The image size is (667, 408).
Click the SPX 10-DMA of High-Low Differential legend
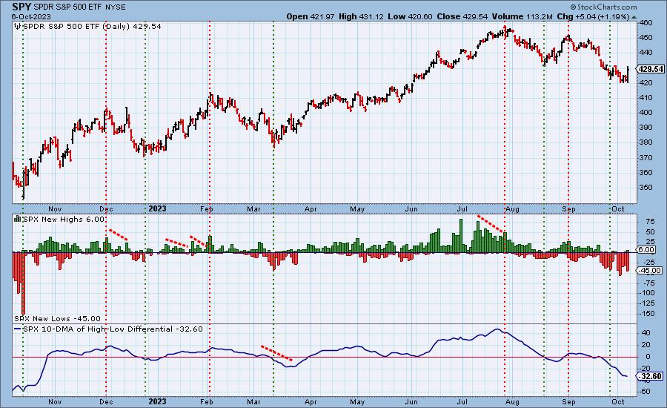(x=113, y=329)
